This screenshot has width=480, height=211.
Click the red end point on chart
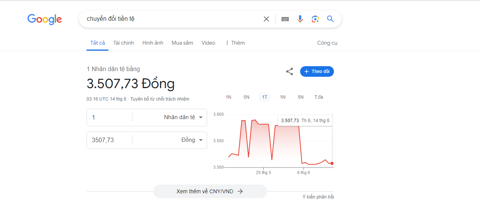332,163
